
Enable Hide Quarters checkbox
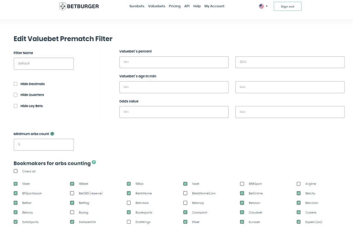[16, 95]
